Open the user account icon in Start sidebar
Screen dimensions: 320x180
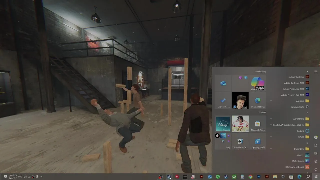click(316, 137)
